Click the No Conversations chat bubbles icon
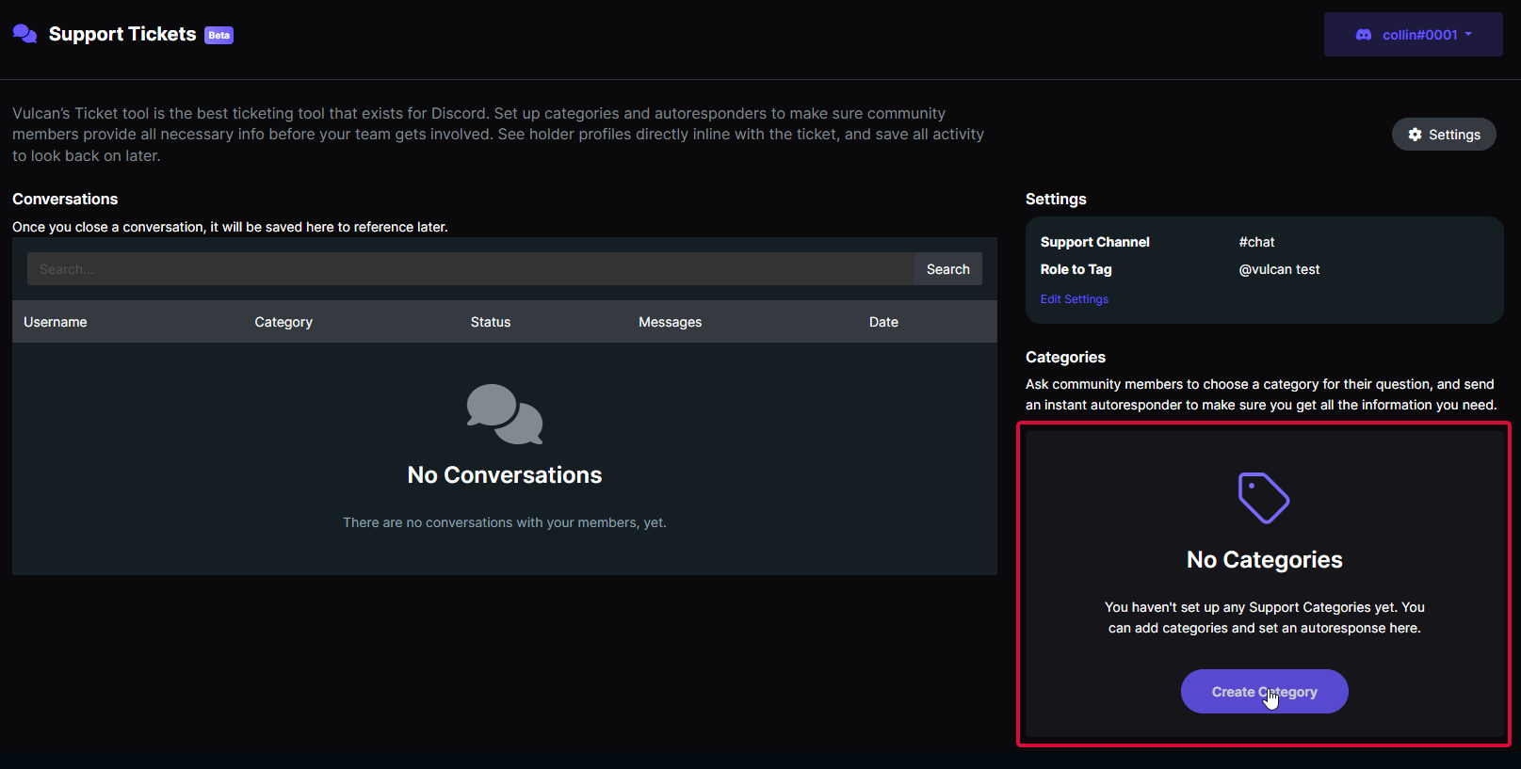This screenshot has height=769, width=1521. click(505, 414)
